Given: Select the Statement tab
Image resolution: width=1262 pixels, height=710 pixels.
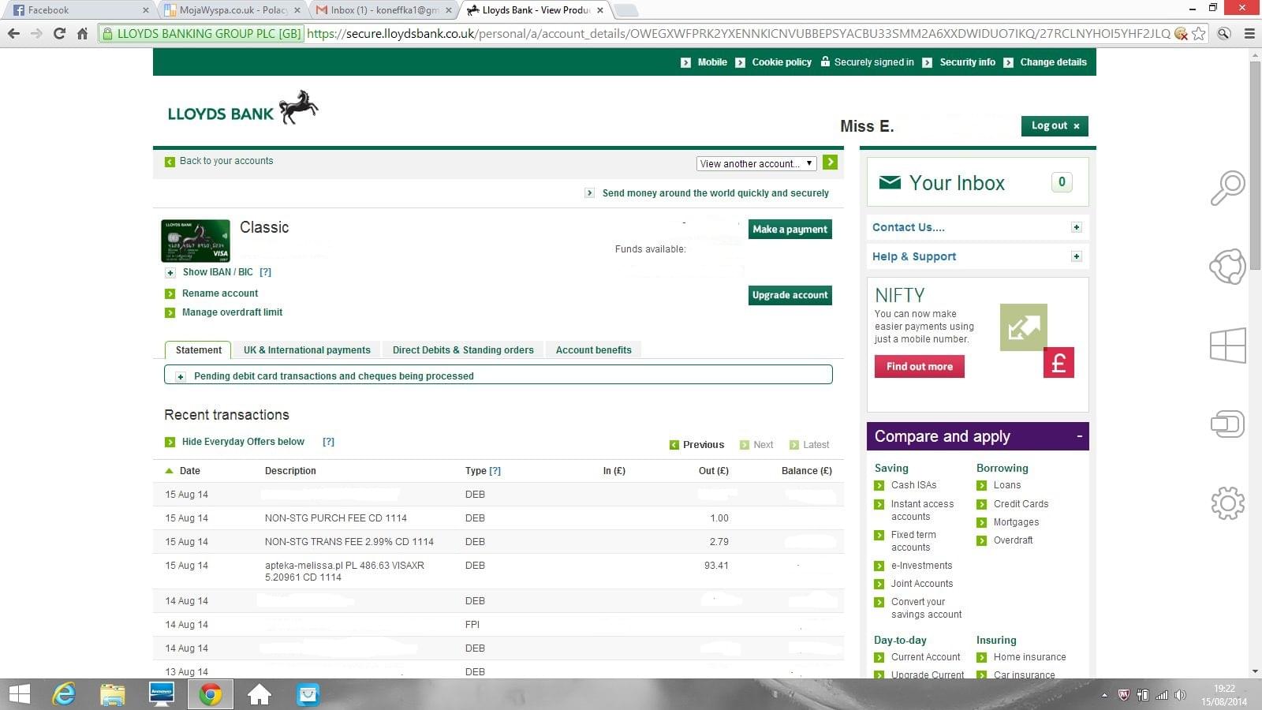Looking at the screenshot, I should (198, 350).
